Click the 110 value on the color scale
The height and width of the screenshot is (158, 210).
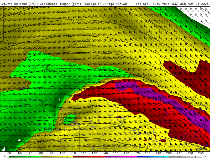(x=73, y=153)
